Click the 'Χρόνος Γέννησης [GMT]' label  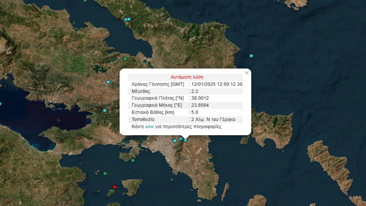coord(158,84)
